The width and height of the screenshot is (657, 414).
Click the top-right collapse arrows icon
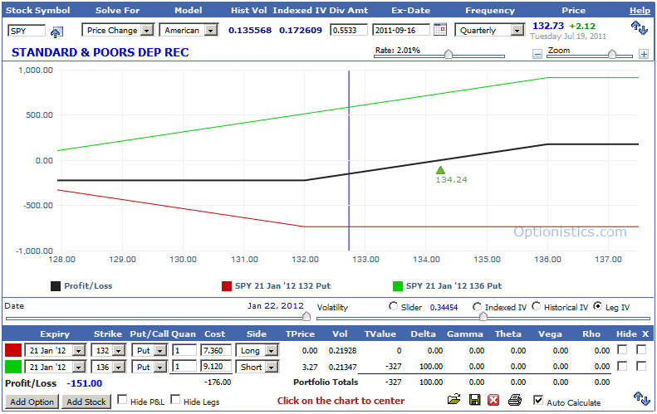click(x=640, y=28)
